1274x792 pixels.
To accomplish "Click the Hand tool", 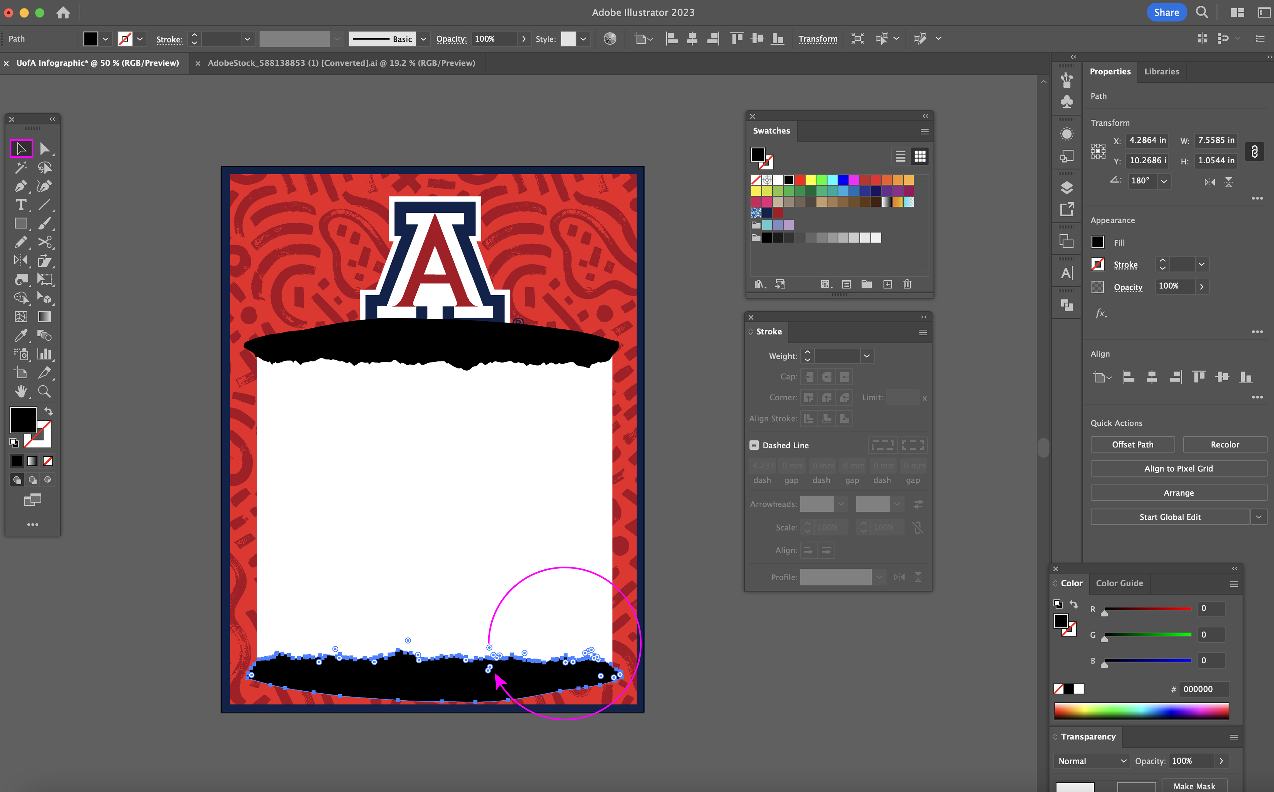I will point(20,391).
